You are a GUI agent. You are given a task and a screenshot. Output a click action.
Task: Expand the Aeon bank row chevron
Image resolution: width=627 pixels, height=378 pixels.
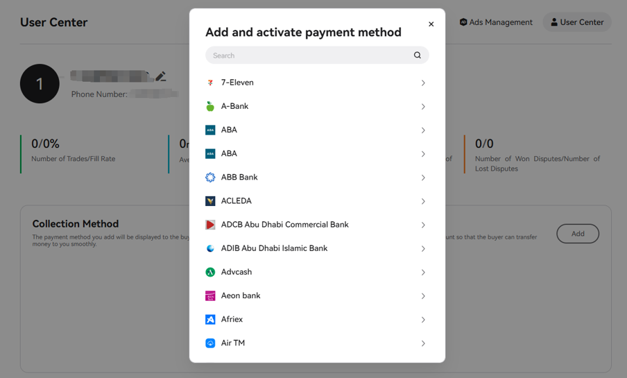423,296
